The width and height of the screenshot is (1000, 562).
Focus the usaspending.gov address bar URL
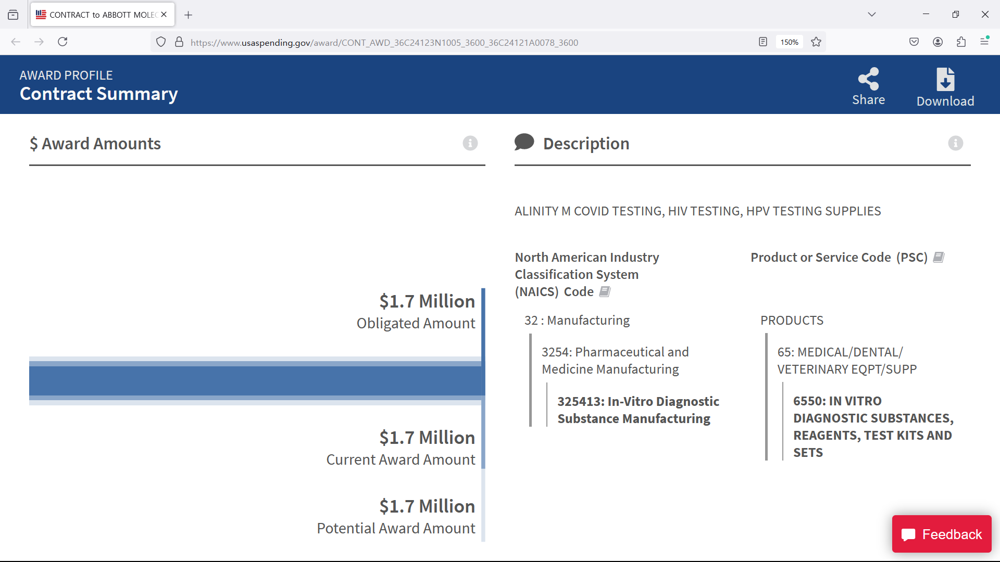[384, 43]
